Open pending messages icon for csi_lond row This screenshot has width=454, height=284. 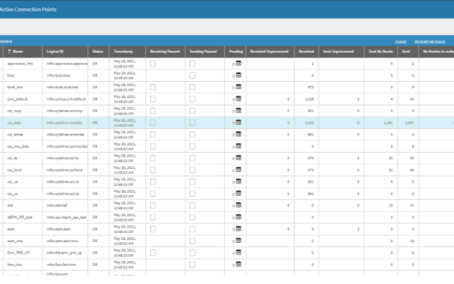coord(238,170)
